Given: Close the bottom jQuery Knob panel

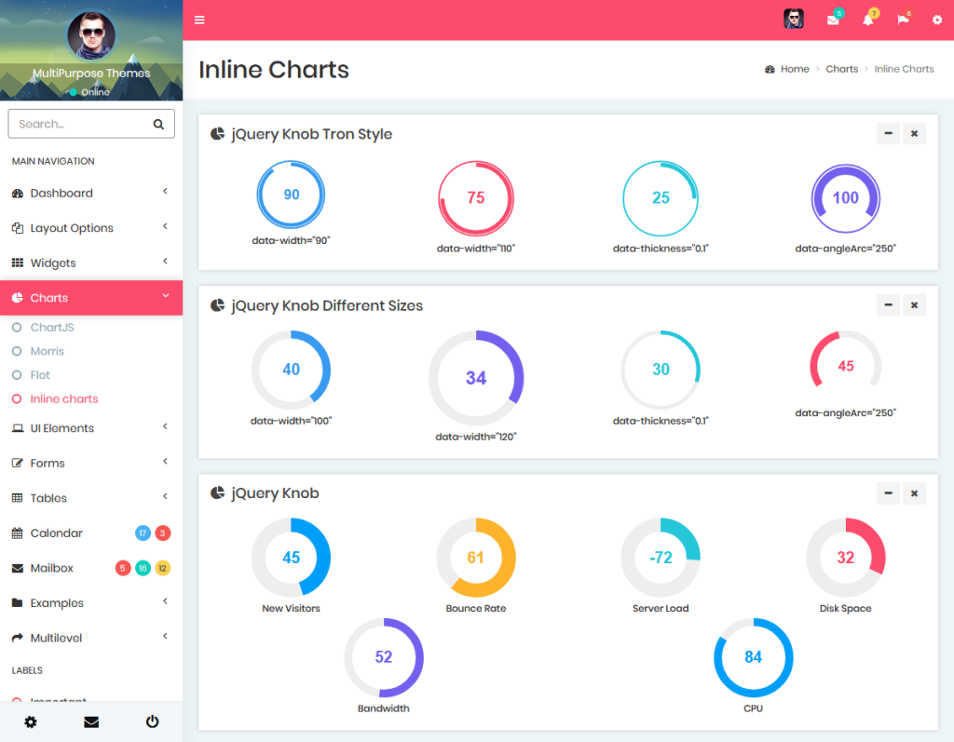Looking at the screenshot, I should point(914,493).
